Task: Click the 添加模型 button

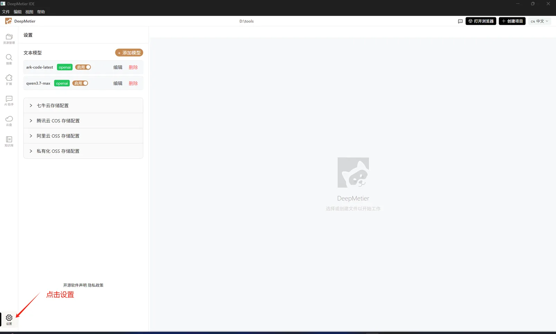Action: pyautogui.click(x=129, y=53)
